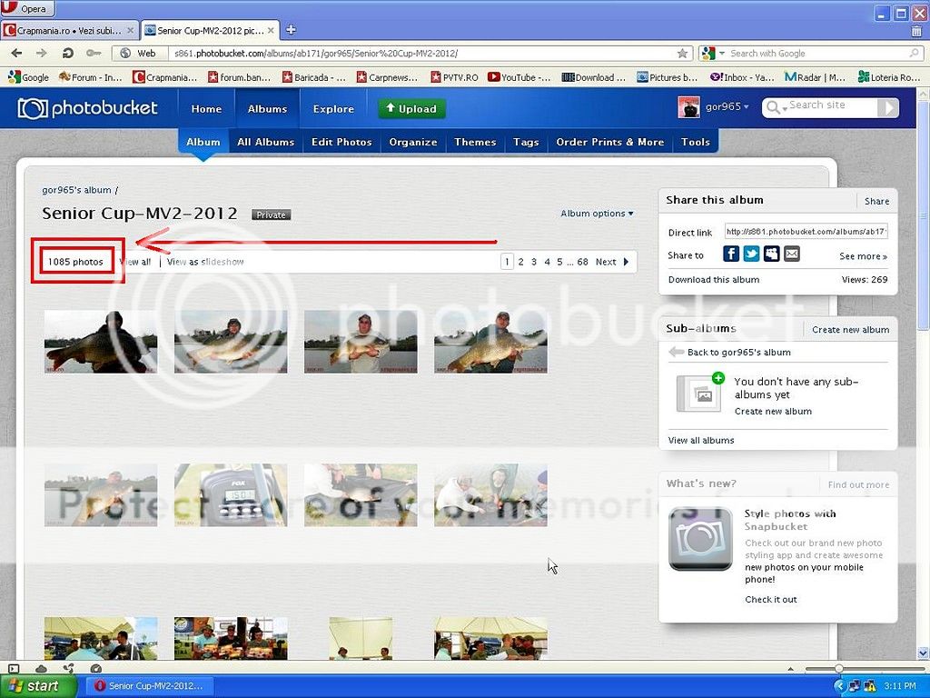Click Back to gor965's album link
Image resolution: width=930 pixels, height=698 pixels.
pos(738,352)
